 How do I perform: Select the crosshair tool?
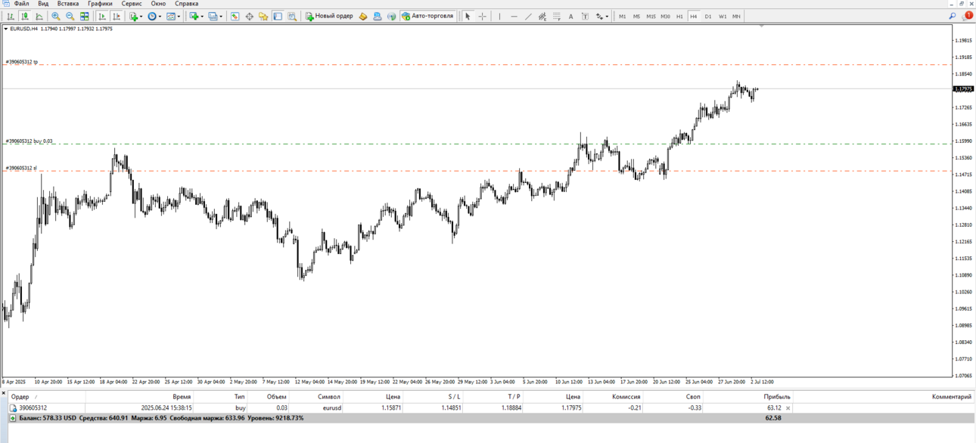482,16
